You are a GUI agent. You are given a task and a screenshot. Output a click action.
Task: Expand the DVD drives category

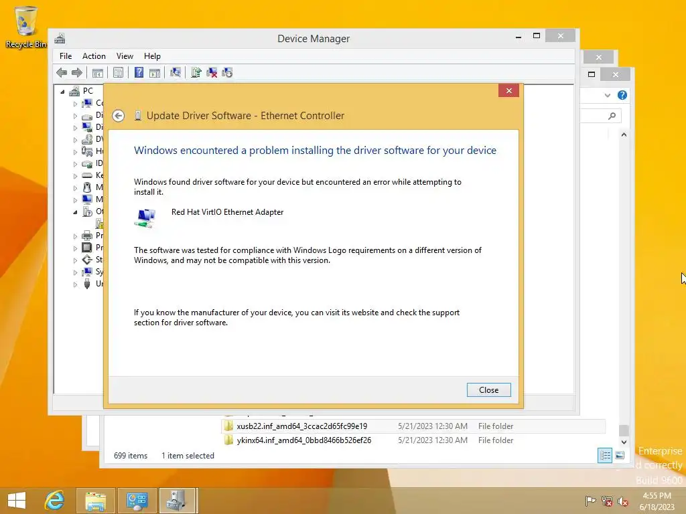tap(75, 141)
